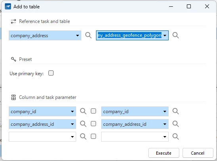Screen dimensions: 217x161
Task: Open the company_address reference task dropdown
Action: tap(45, 36)
